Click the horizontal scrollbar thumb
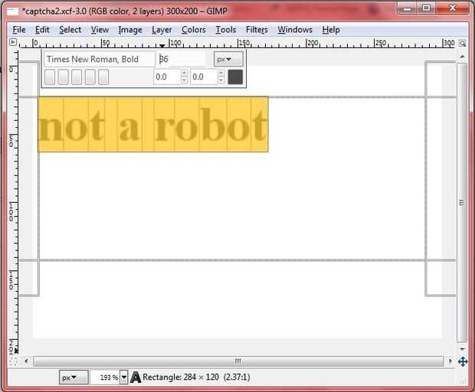The width and height of the screenshot is (475, 392). pos(238,361)
